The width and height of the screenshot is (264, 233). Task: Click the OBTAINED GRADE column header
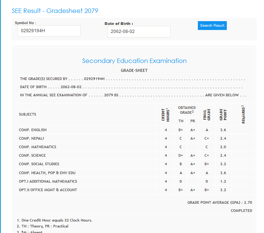pos(187,110)
